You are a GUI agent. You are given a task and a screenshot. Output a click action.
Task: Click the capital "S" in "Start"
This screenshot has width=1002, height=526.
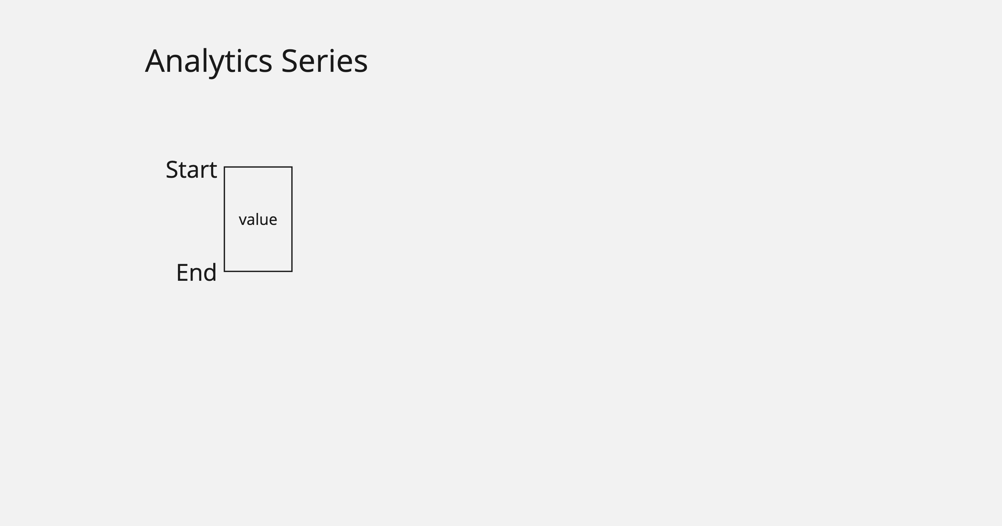[171, 170]
